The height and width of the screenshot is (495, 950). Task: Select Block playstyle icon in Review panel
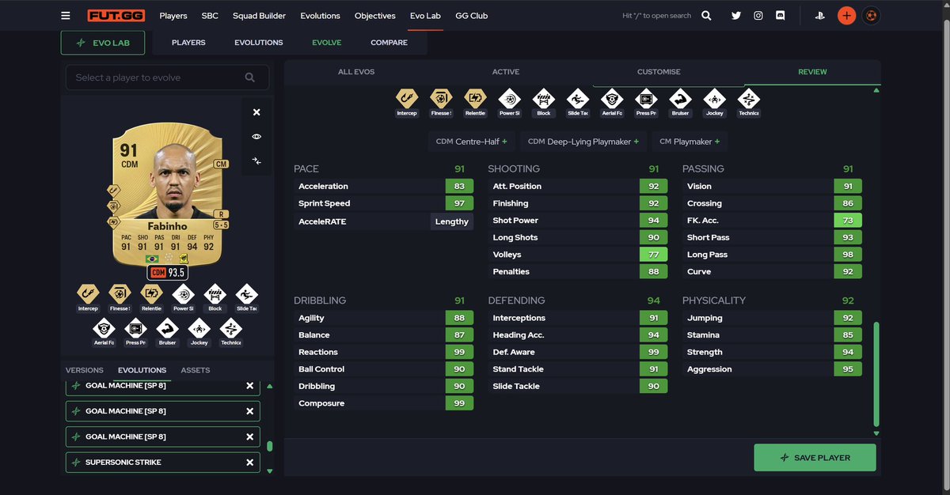(543, 100)
